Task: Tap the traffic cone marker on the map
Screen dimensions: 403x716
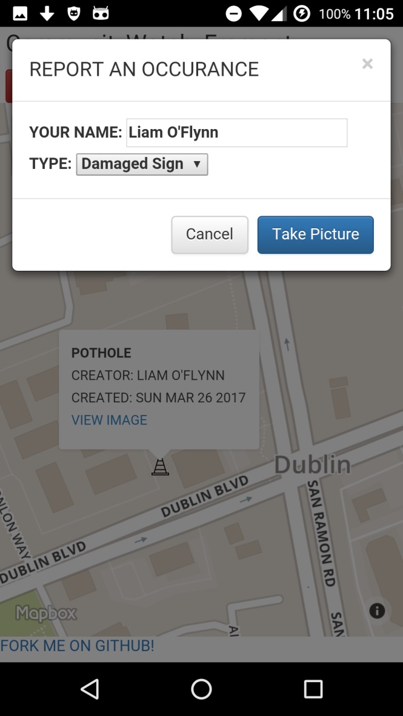Action: [x=160, y=466]
